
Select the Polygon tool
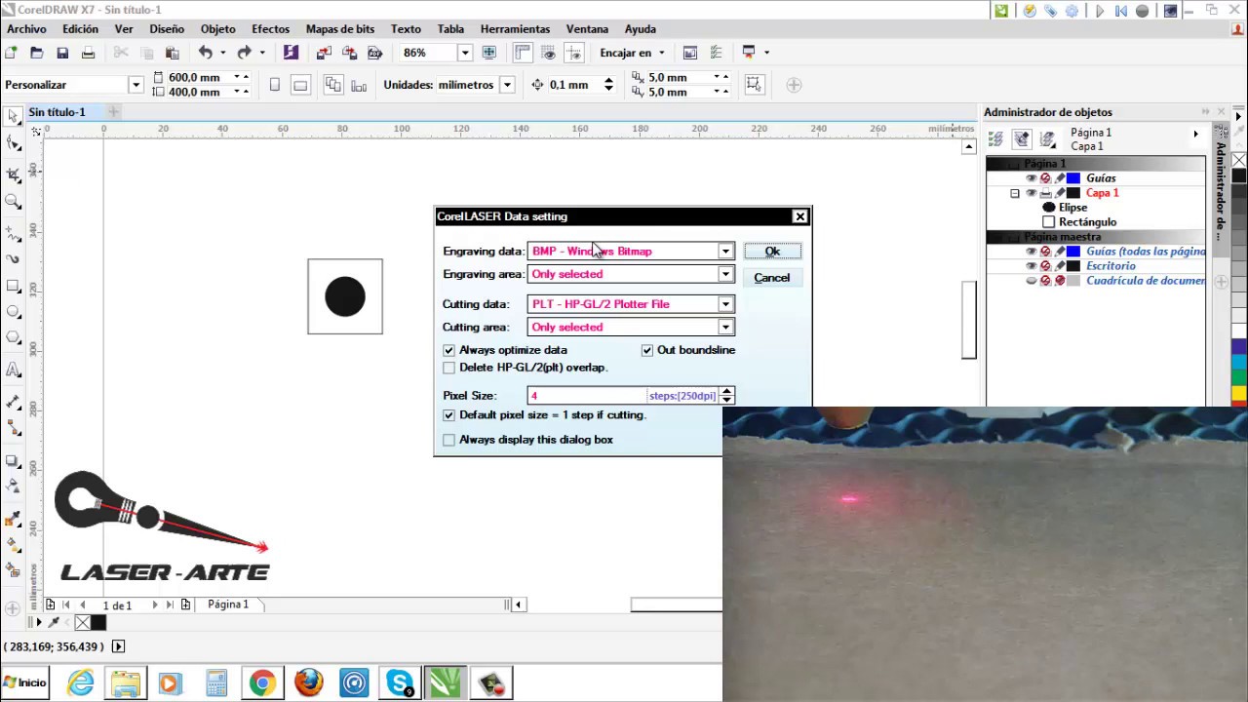(x=14, y=338)
